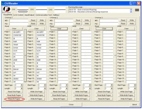Click the Channel 3 copy arrows (>>) button
This screenshot has width=142, height=109.
(x=115, y=55)
